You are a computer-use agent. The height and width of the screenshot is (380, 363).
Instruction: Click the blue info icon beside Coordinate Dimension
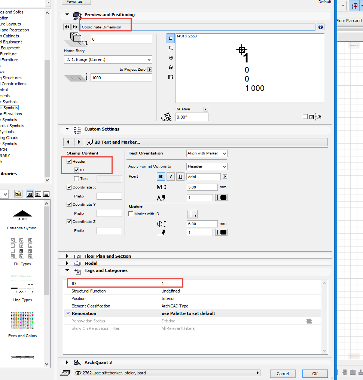[x=320, y=27]
